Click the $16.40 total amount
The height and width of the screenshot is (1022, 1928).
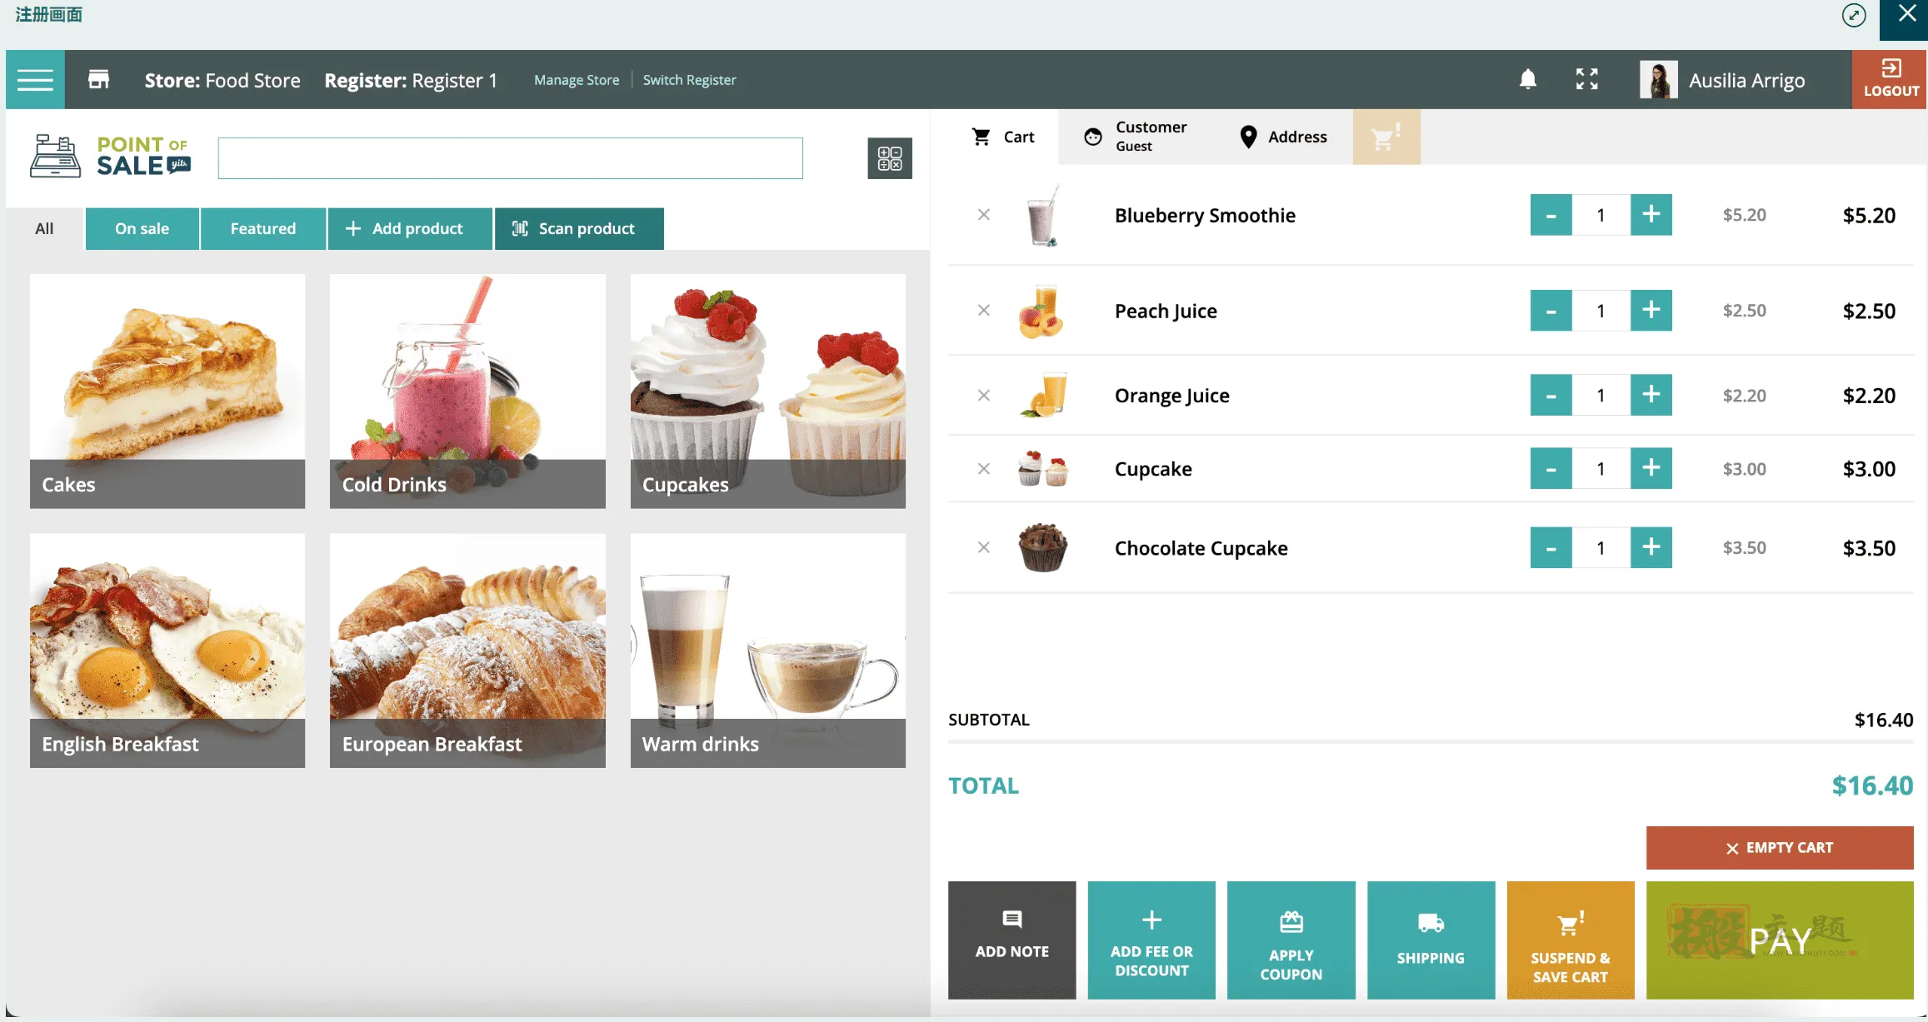(x=1872, y=785)
